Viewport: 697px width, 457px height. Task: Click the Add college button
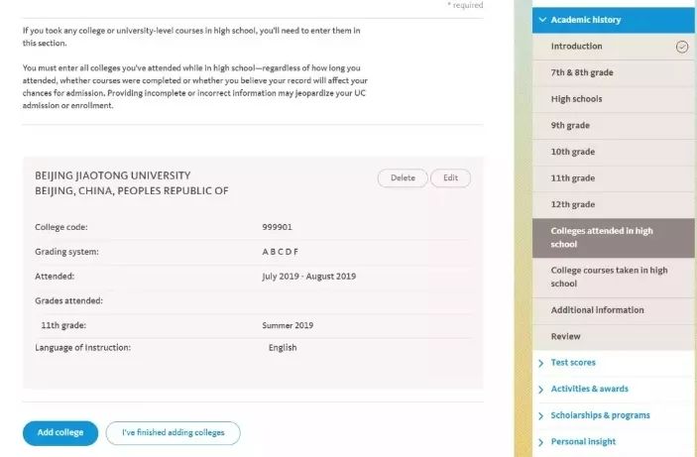(x=60, y=433)
